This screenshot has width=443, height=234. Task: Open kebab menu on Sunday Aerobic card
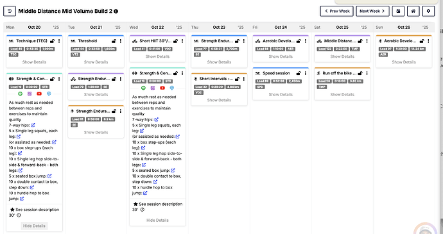click(429, 41)
